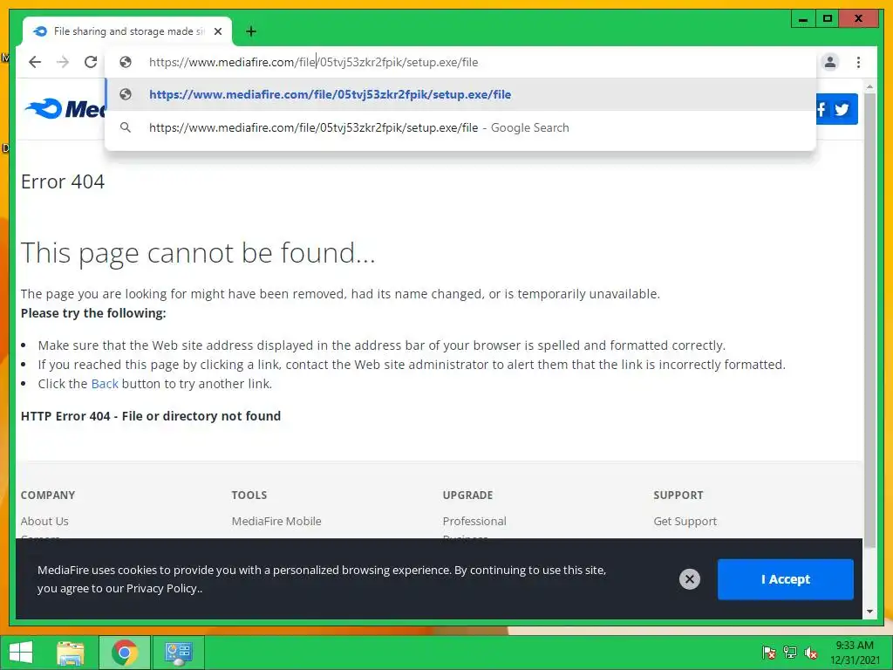This screenshot has height=670, width=893.
Task: Select the File sharing and storage tab
Action: coord(127,31)
